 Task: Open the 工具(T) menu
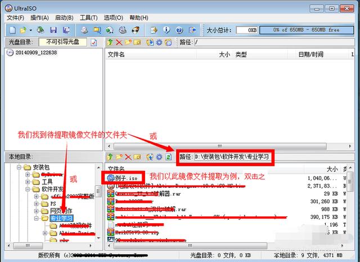tap(89, 17)
